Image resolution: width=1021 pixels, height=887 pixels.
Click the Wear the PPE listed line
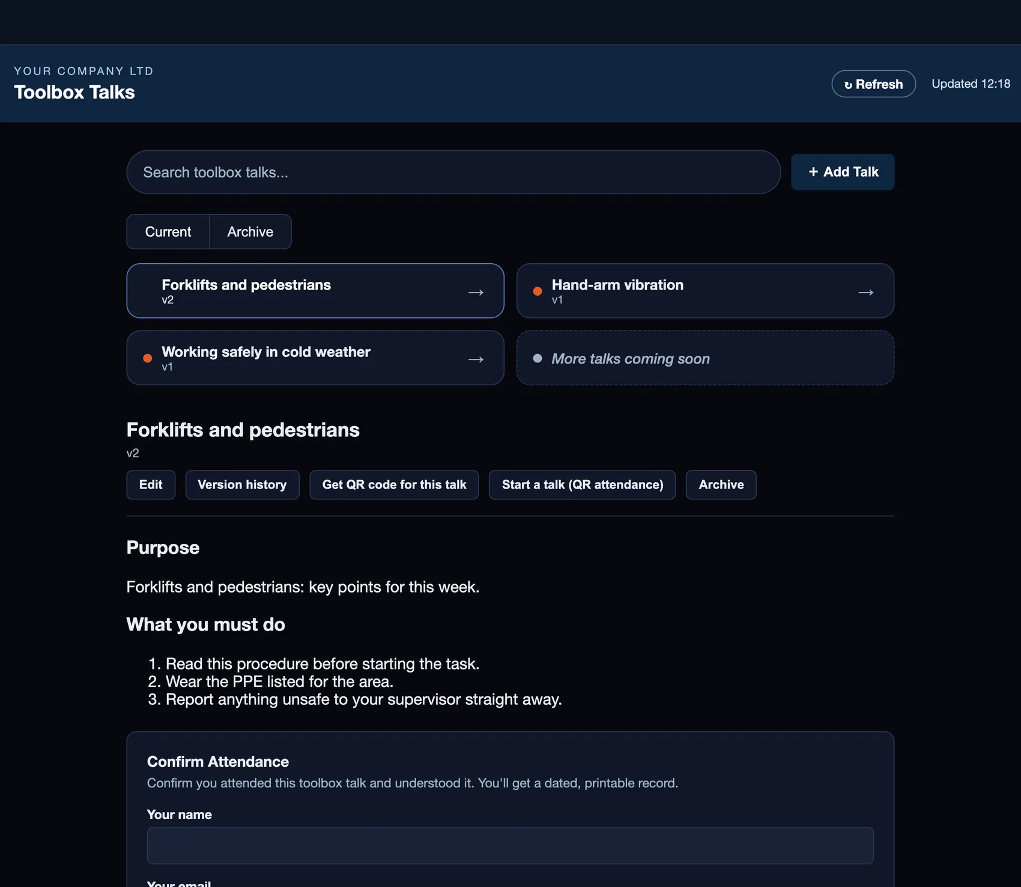tap(279, 681)
